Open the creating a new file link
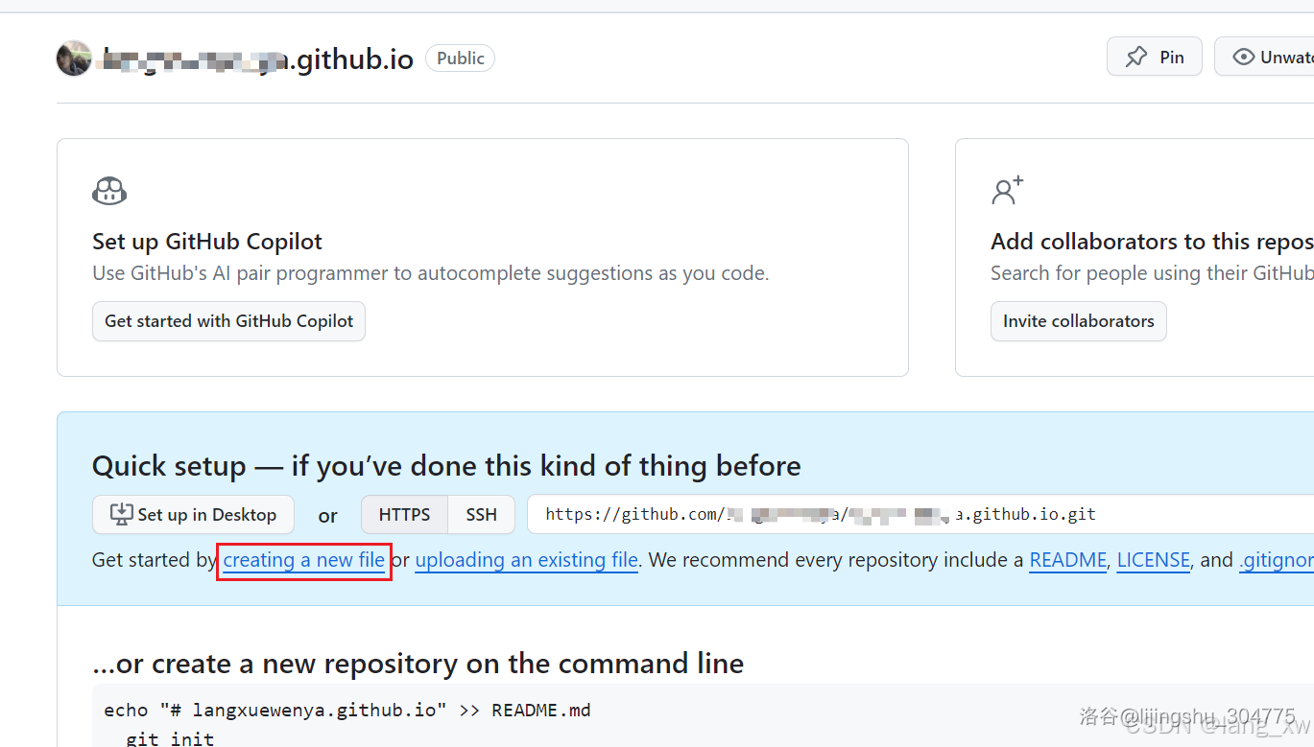 304,560
